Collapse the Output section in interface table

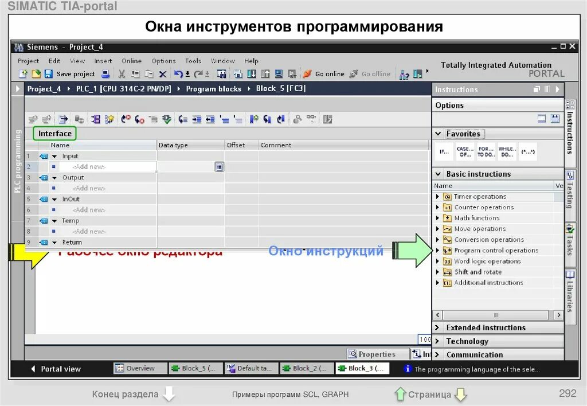tap(54, 178)
